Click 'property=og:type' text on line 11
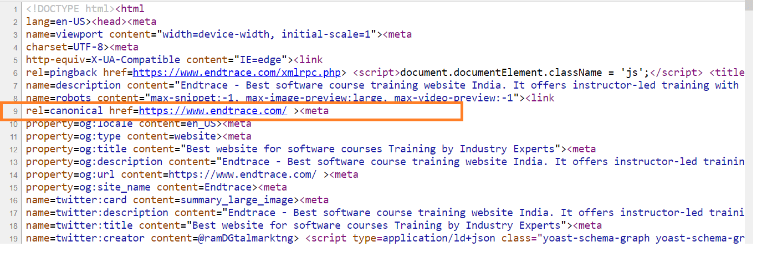Image resolution: width=757 pixels, height=257 pixels. tap(73, 136)
